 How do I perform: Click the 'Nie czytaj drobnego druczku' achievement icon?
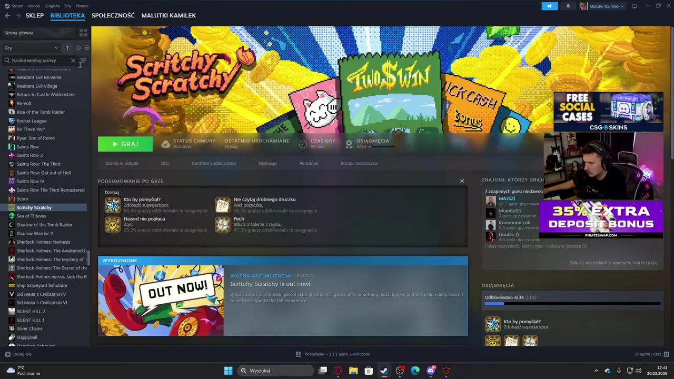[223, 205]
